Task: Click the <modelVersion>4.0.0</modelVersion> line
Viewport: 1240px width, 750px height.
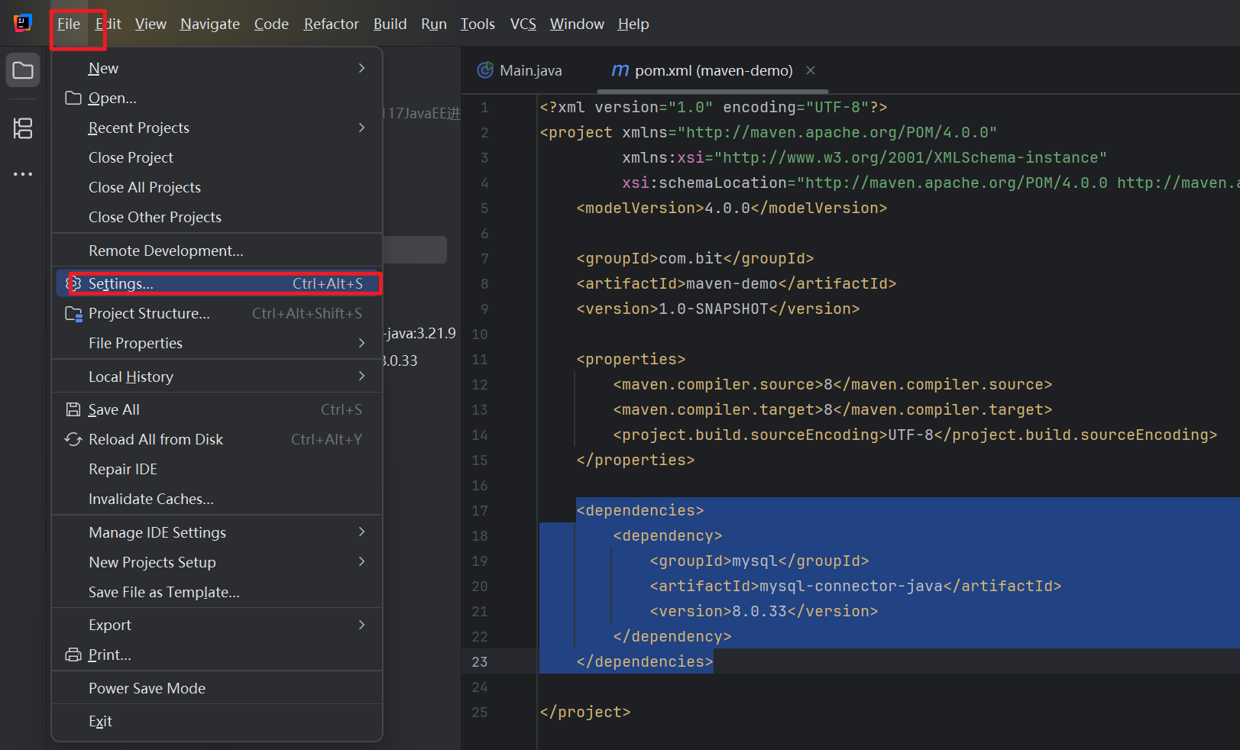Action: coord(732,208)
